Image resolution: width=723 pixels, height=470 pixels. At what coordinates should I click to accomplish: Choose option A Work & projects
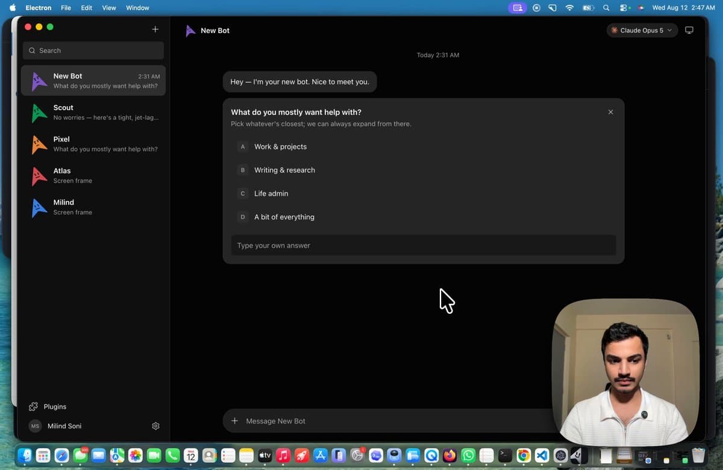pos(424,146)
